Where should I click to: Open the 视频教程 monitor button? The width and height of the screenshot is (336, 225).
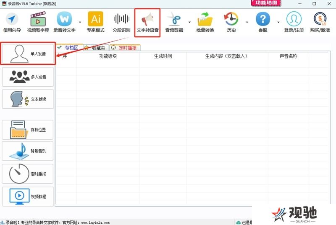click(28, 197)
